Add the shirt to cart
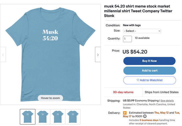Image resolution: width=182 pixels, height=126 pixels. tap(149, 71)
